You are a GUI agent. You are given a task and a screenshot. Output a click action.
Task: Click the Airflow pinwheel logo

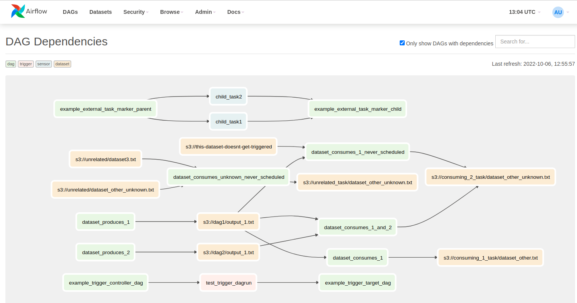(x=18, y=12)
